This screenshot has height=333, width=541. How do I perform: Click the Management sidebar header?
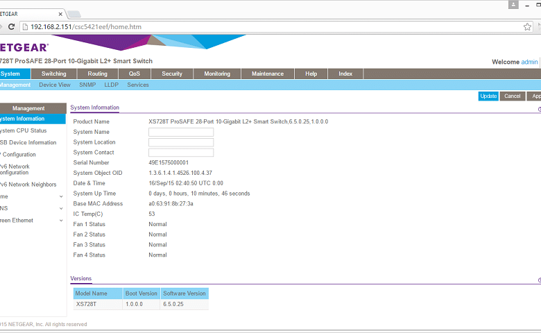pyautogui.click(x=33, y=108)
